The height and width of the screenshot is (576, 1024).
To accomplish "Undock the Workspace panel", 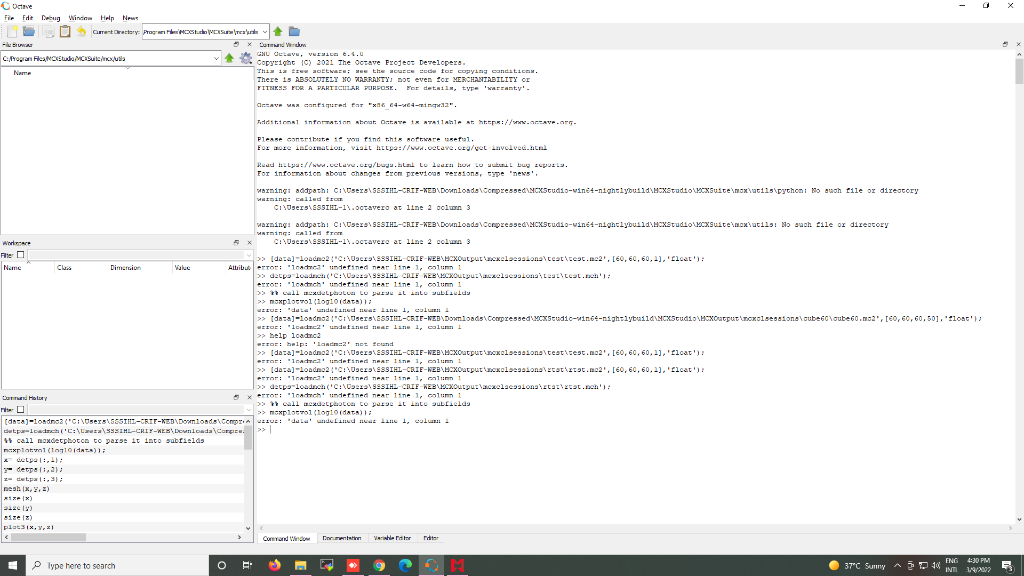I will point(236,242).
